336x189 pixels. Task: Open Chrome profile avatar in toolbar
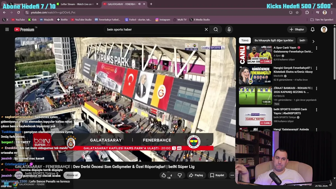(325, 12)
